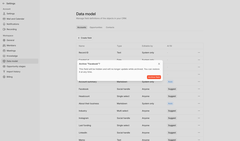Image resolution: width=240 pixels, height=141 pixels.
Task: Open Mail and Calendar settings
Action: [15, 19]
